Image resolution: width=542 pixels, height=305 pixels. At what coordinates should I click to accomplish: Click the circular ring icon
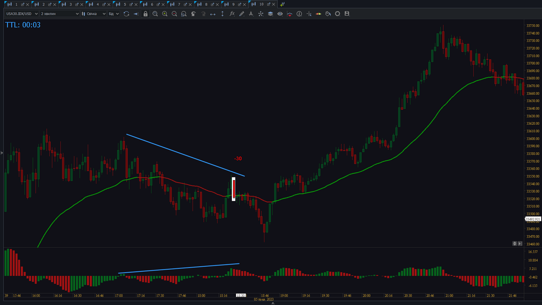point(337,14)
